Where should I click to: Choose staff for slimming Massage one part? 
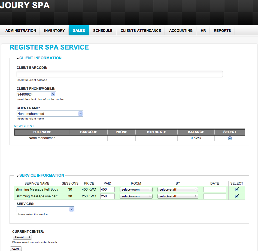click(178, 196)
